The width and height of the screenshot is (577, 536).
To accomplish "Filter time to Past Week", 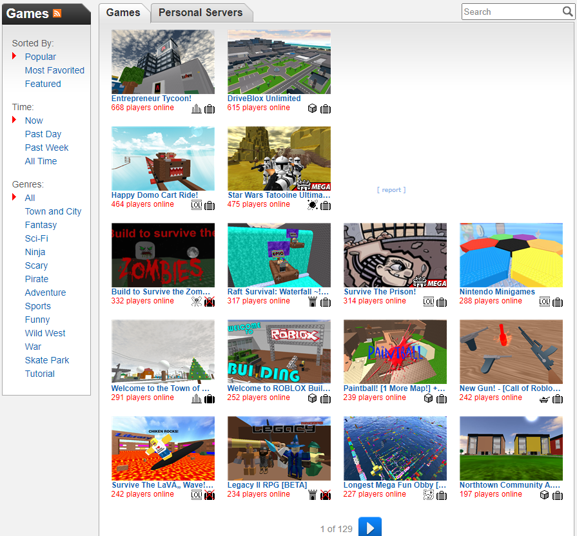I will [46, 148].
